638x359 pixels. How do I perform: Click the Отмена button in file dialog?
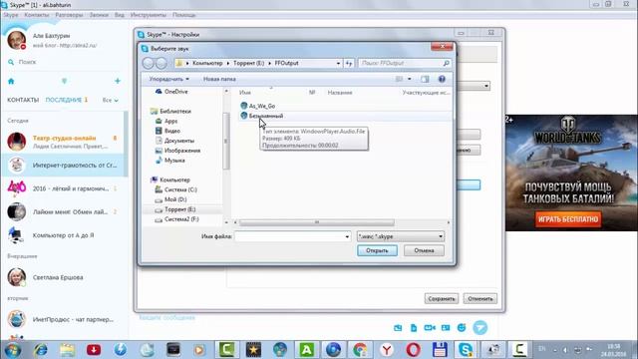point(424,250)
